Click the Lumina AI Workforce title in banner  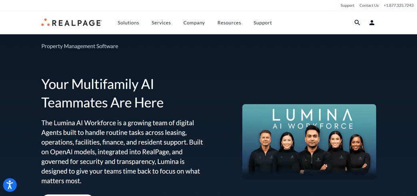pos(312,119)
